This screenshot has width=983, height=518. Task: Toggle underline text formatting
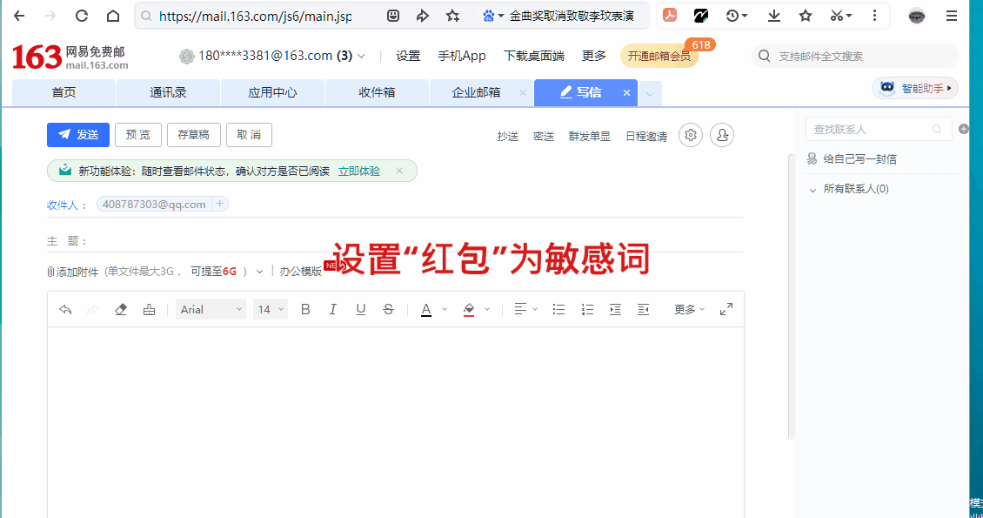360,309
